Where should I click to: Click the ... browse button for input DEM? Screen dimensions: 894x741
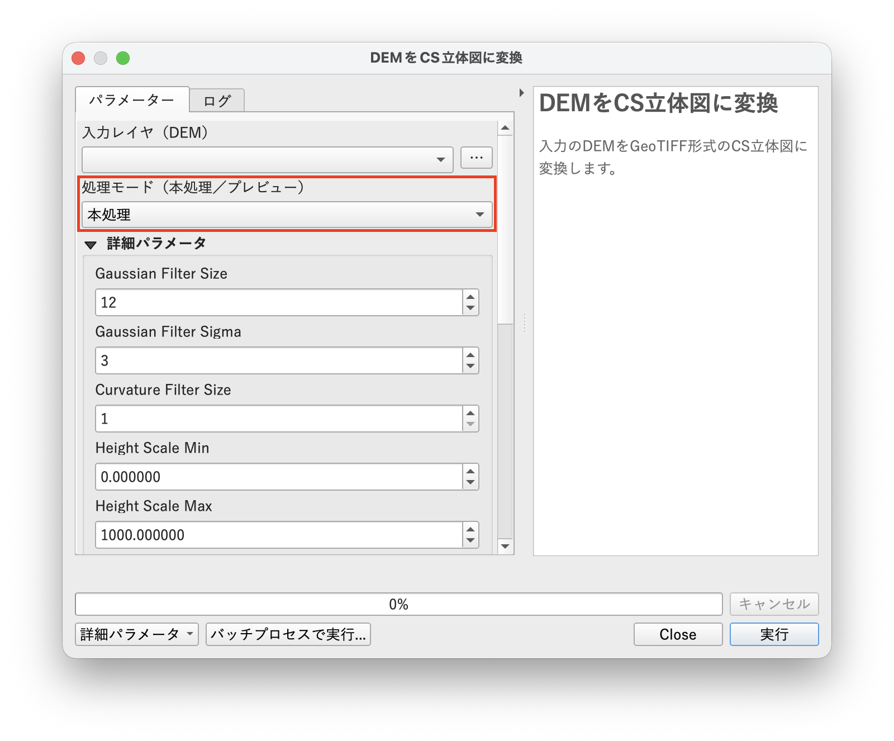pyautogui.click(x=475, y=158)
